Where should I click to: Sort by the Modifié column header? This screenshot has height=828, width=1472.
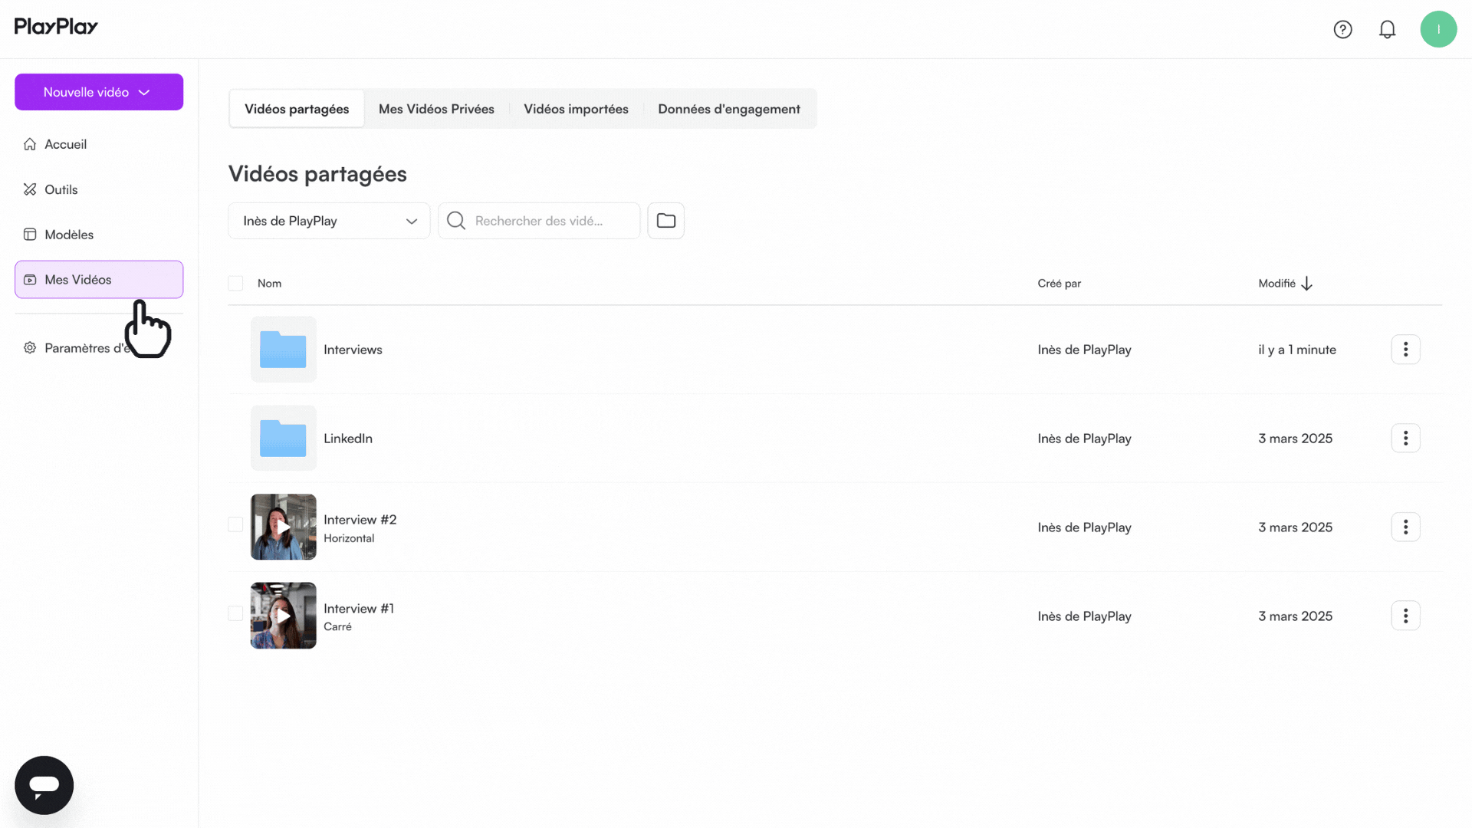click(x=1276, y=284)
